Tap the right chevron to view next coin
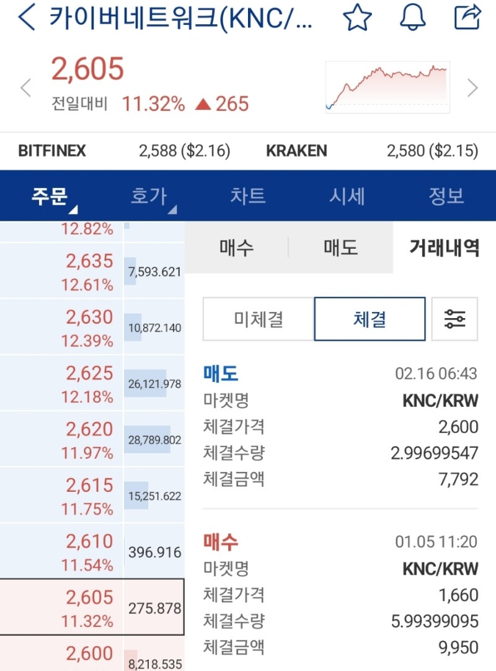This screenshot has height=671, width=496. (x=471, y=87)
